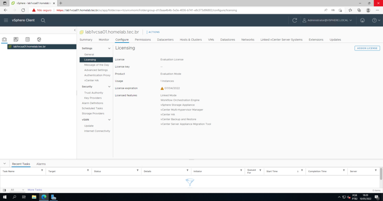Switch to the Monitor tab
Screen dimensions: 383x201
[x=104, y=40]
